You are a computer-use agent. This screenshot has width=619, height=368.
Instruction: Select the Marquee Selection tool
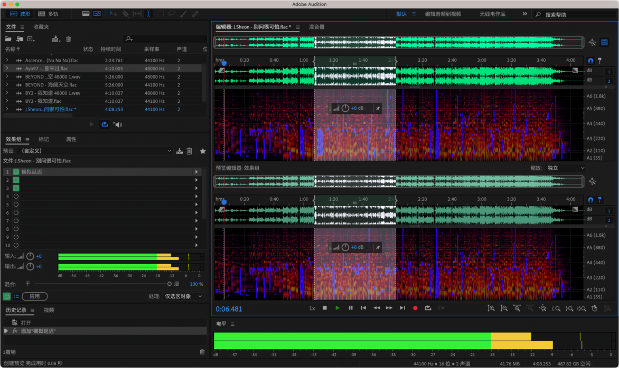(x=160, y=14)
